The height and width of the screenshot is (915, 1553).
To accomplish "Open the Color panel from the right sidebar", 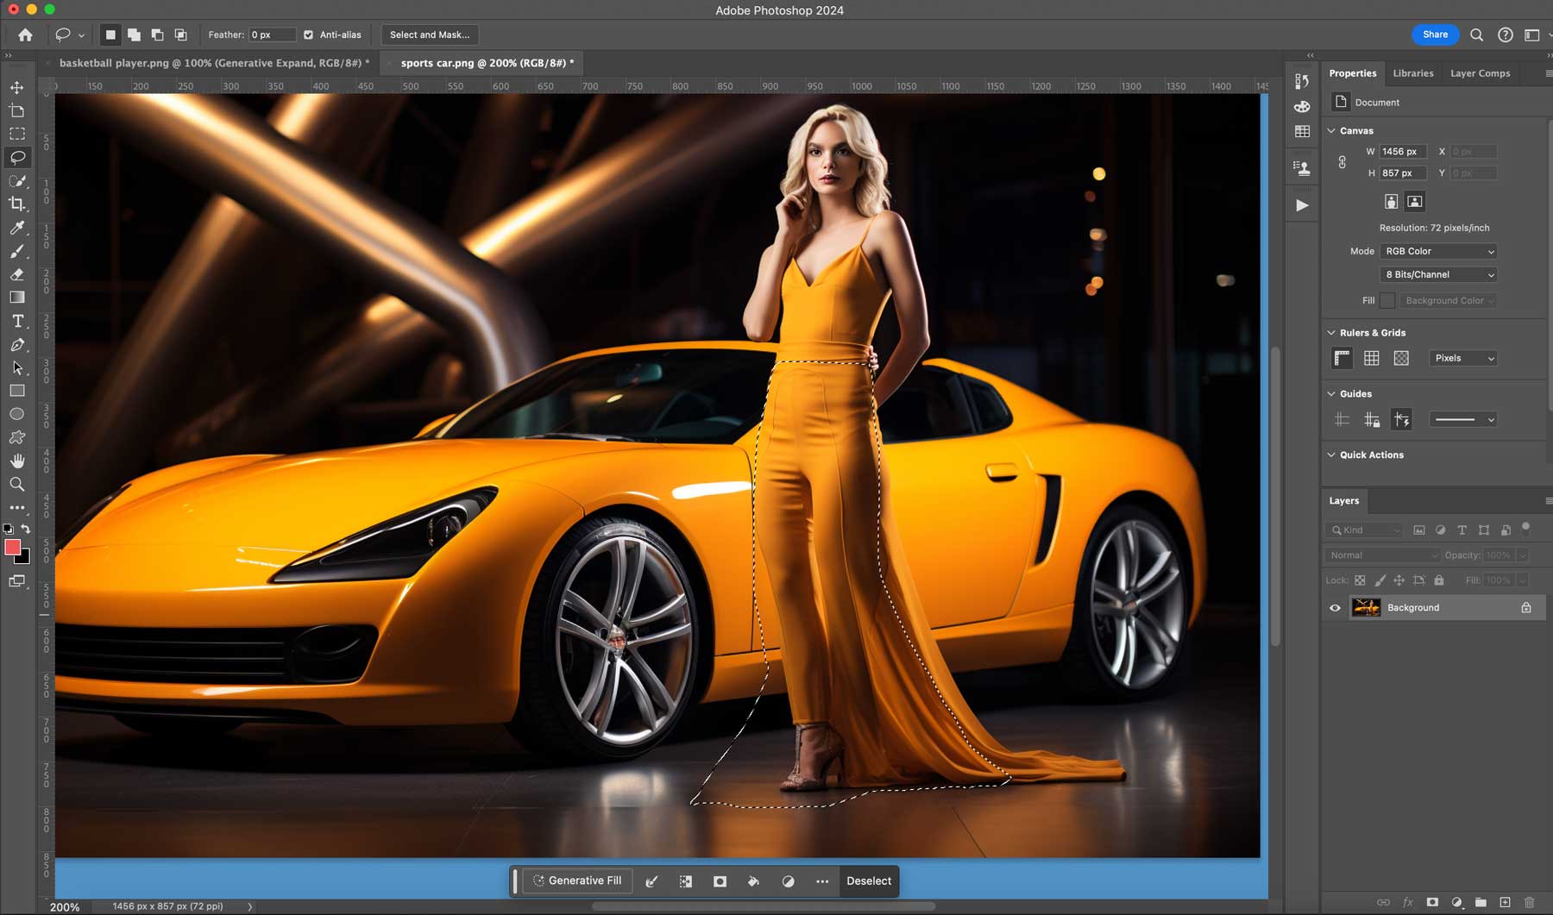I will pos(1302,107).
